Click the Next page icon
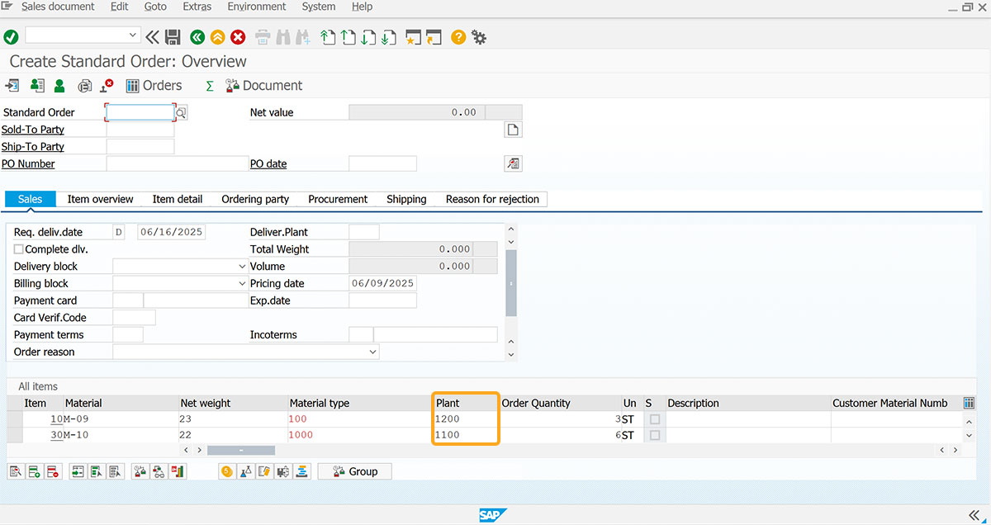Viewport: 991px width, 525px height. (x=368, y=36)
